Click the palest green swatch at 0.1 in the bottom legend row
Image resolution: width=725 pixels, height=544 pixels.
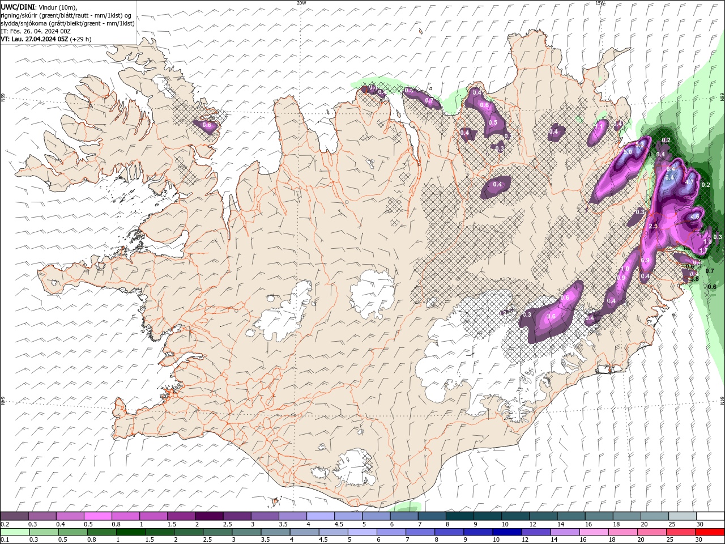pos(14,532)
